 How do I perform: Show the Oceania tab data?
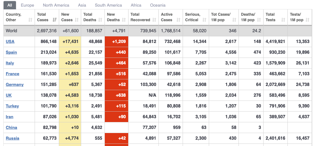point(158,5)
